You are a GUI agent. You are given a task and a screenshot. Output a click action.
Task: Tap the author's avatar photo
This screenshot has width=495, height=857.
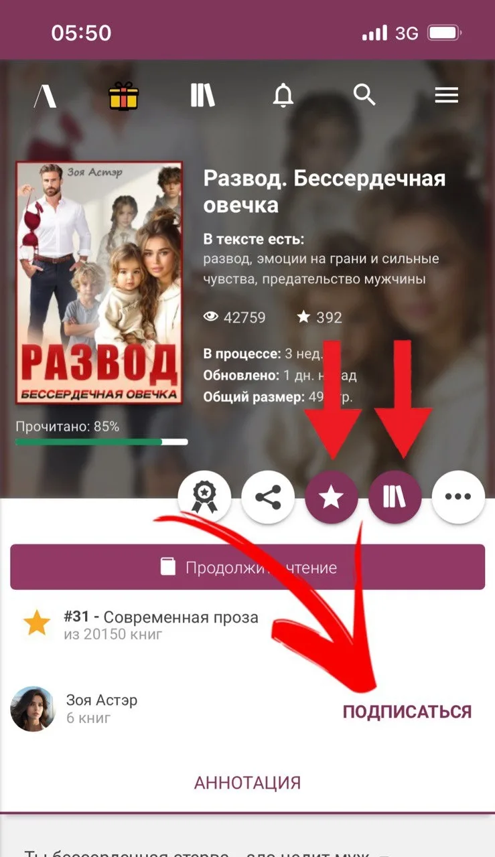pyautogui.click(x=32, y=708)
